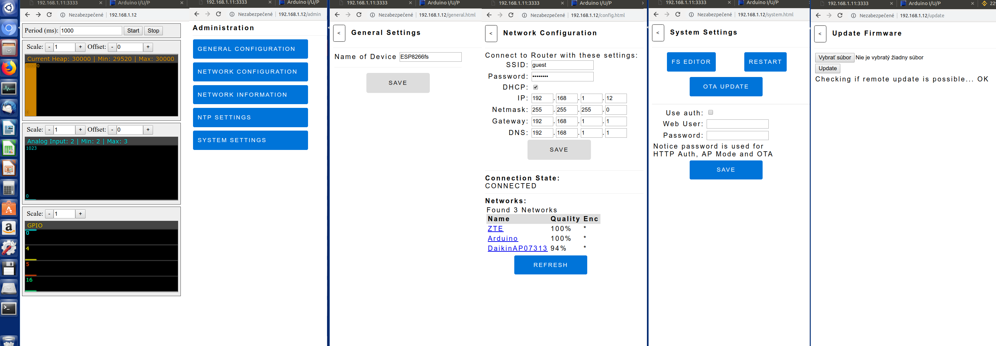The height and width of the screenshot is (346, 996).
Task: Save the Network Configuration settings
Action: (x=559, y=150)
